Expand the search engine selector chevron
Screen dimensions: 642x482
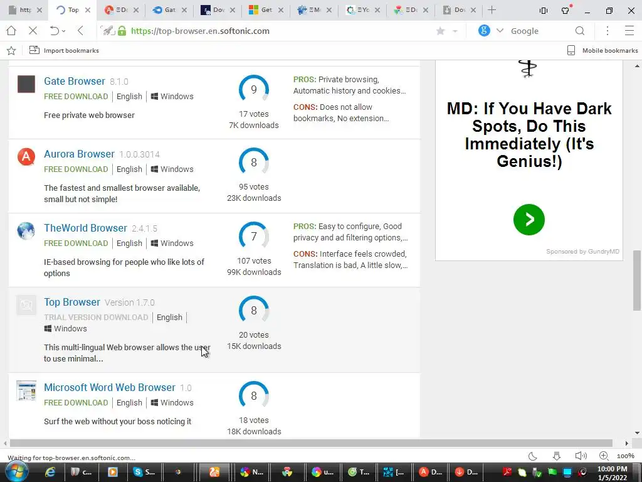coord(500,31)
